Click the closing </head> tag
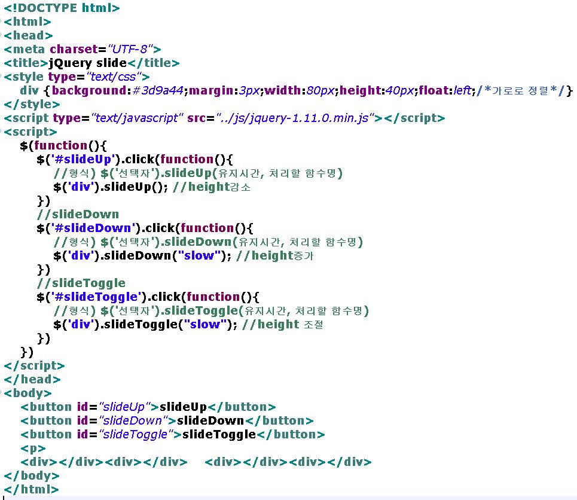 point(32,380)
